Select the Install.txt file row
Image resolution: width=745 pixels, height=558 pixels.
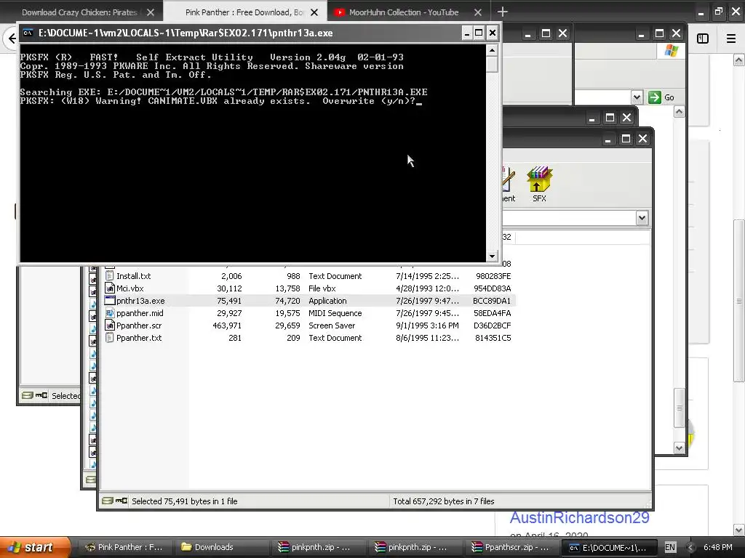309,276
